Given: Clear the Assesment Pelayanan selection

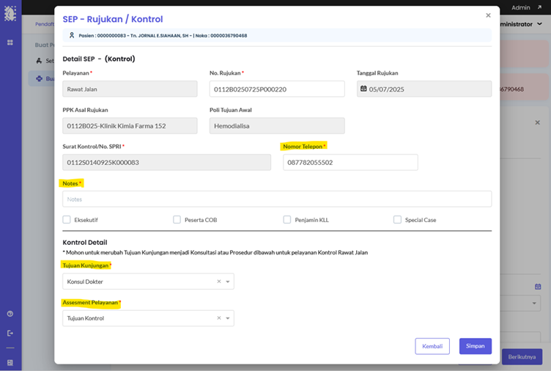Looking at the screenshot, I should tap(219, 318).
